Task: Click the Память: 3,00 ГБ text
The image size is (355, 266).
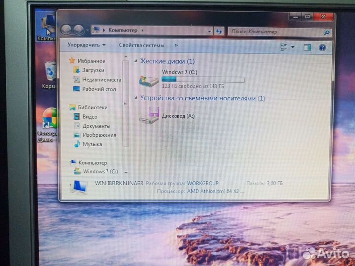Action: pos(264,183)
